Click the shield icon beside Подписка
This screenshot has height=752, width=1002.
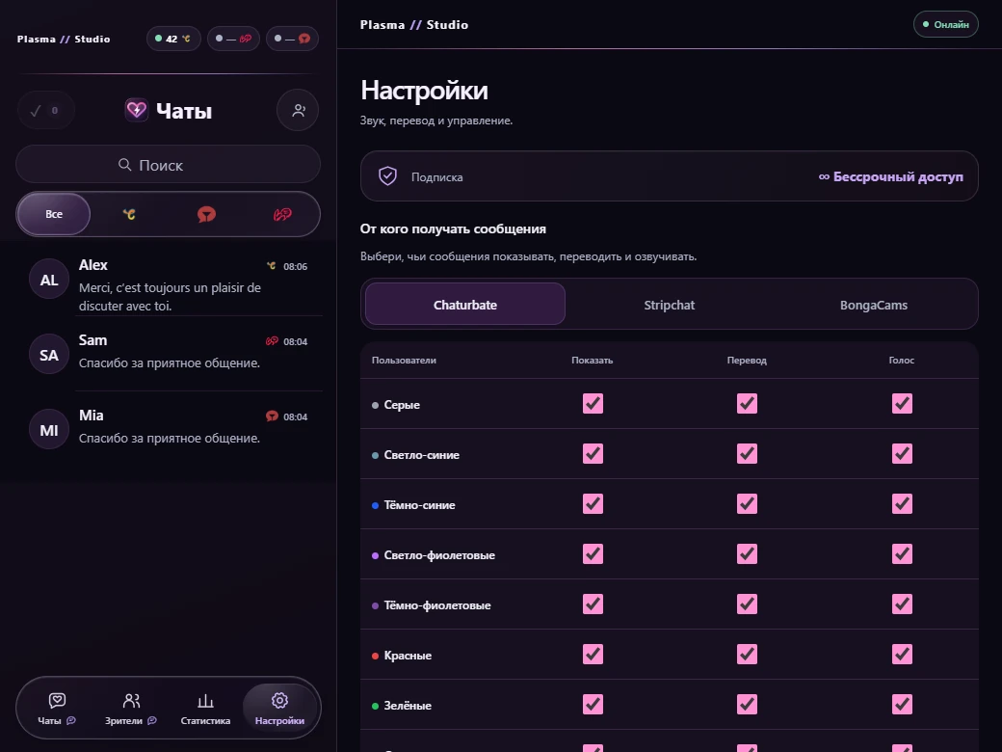tap(388, 175)
